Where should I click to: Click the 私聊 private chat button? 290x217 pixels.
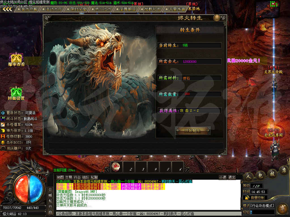click(94, 177)
